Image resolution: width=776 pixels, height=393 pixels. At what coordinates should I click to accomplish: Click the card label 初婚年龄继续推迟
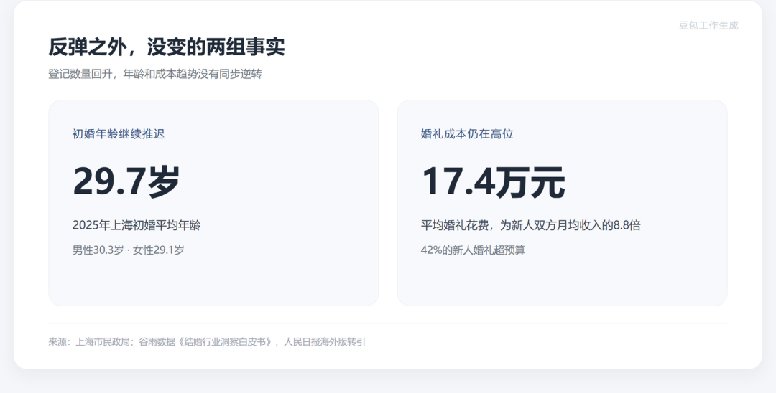click(119, 134)
